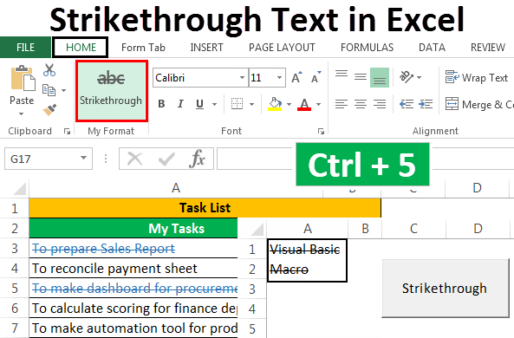This screenshot has height=338, width=514.
Task: Open the Orientation dropdown arrow
Action: pos(419,78)
